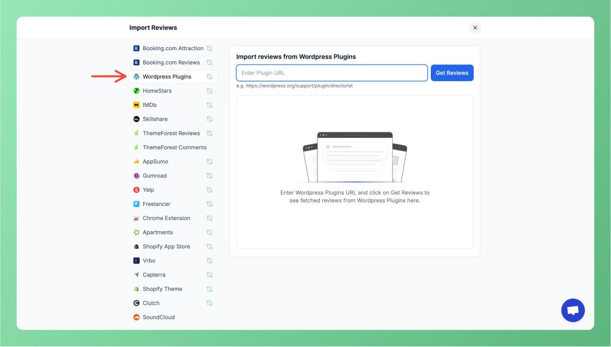Select Shopify Theme review source

tap(173, 289)
